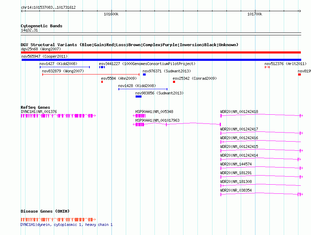
Task: Click the nsv983856 (Sudmant2013) blue block
Action: click(138, 97)
